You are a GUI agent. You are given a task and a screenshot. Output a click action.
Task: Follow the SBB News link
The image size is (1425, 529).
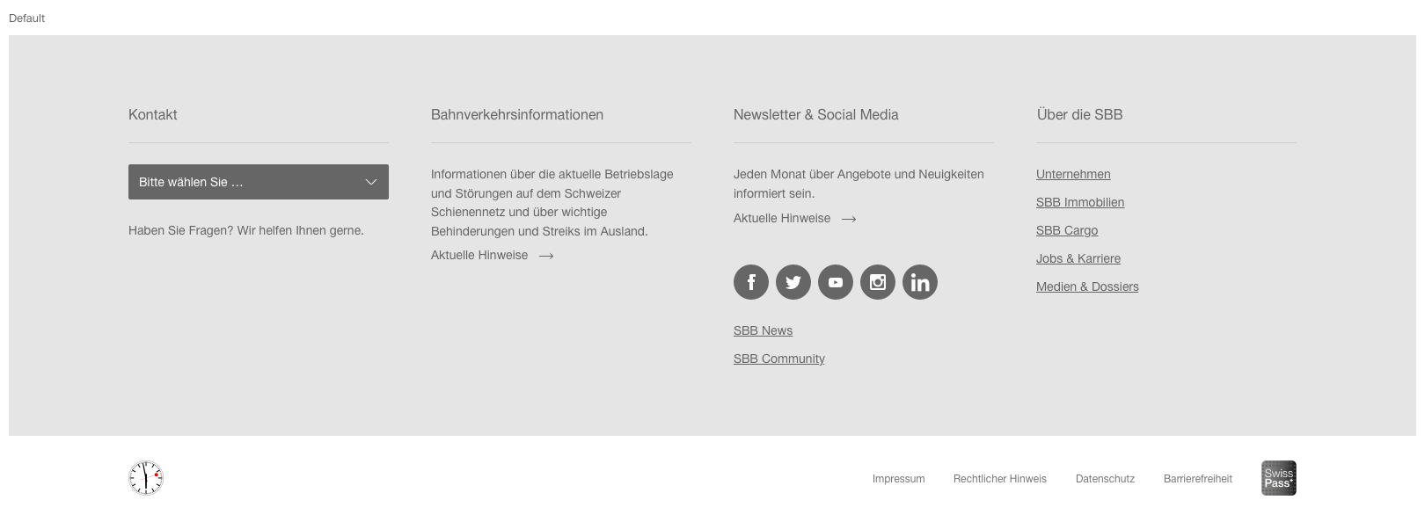click(763, 330)
